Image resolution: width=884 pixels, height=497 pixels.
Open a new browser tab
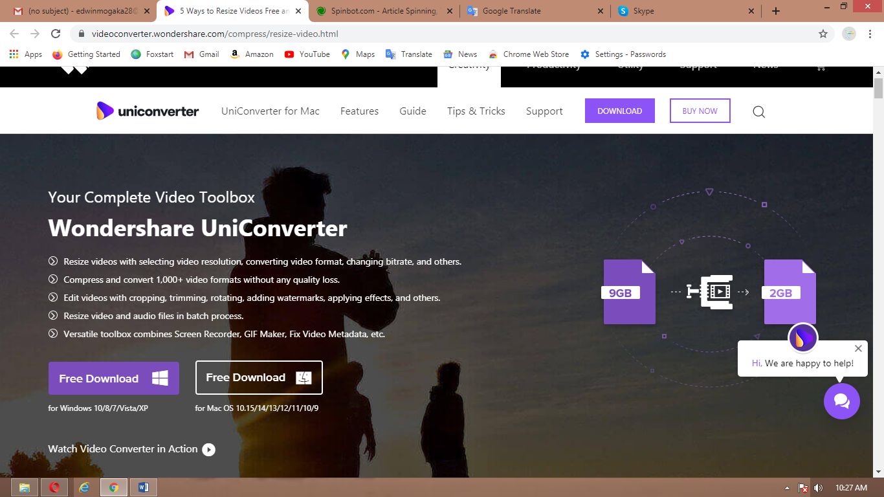(776, 11)
